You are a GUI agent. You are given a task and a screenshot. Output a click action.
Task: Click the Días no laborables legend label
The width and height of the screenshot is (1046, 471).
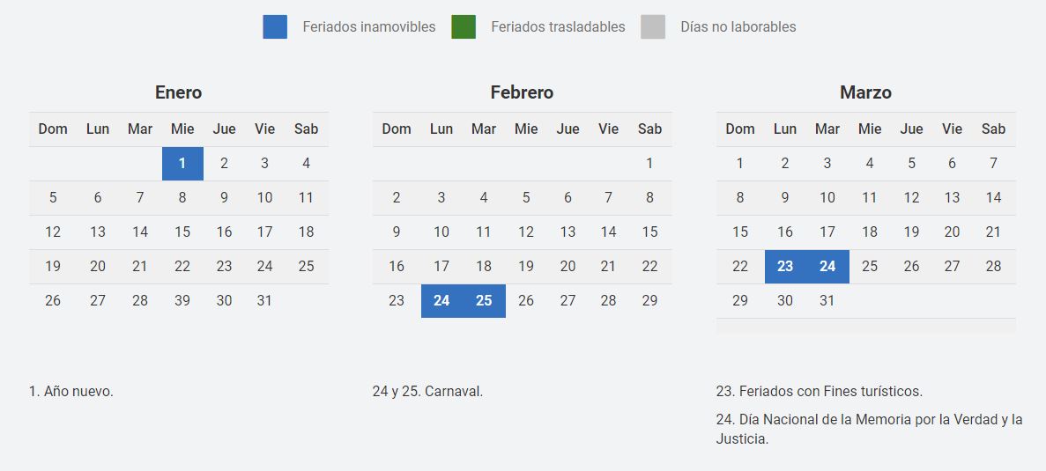pos(738,27)
